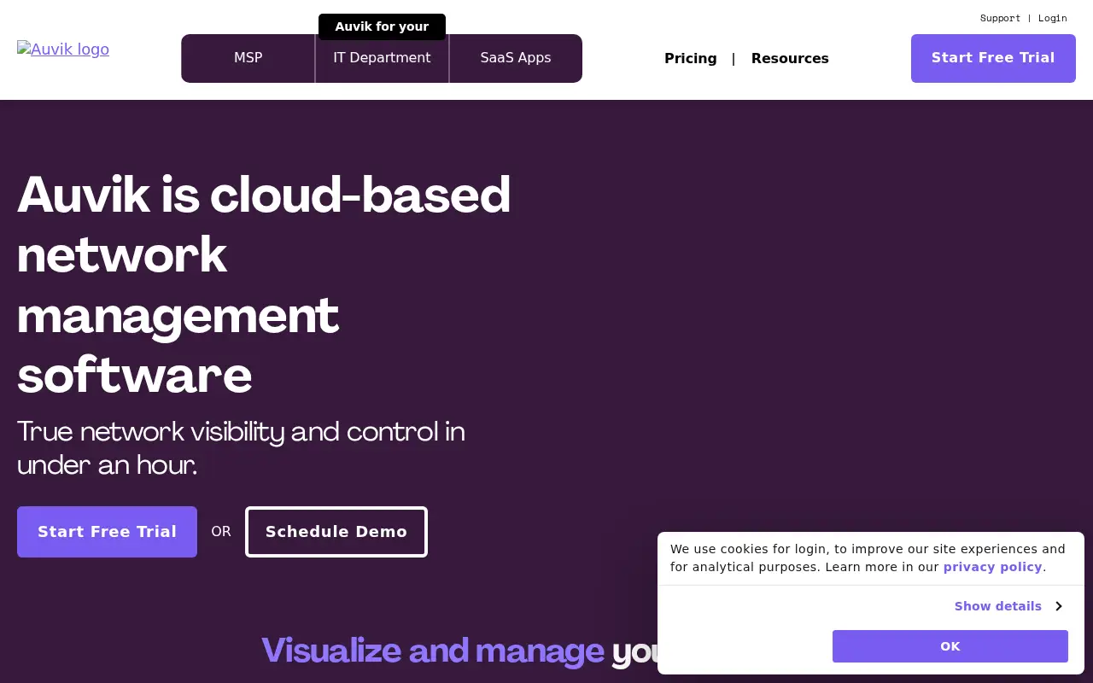
Task: Click the 'Auvik for your' label
Action: pyautogui.click(x=382, y=26)
